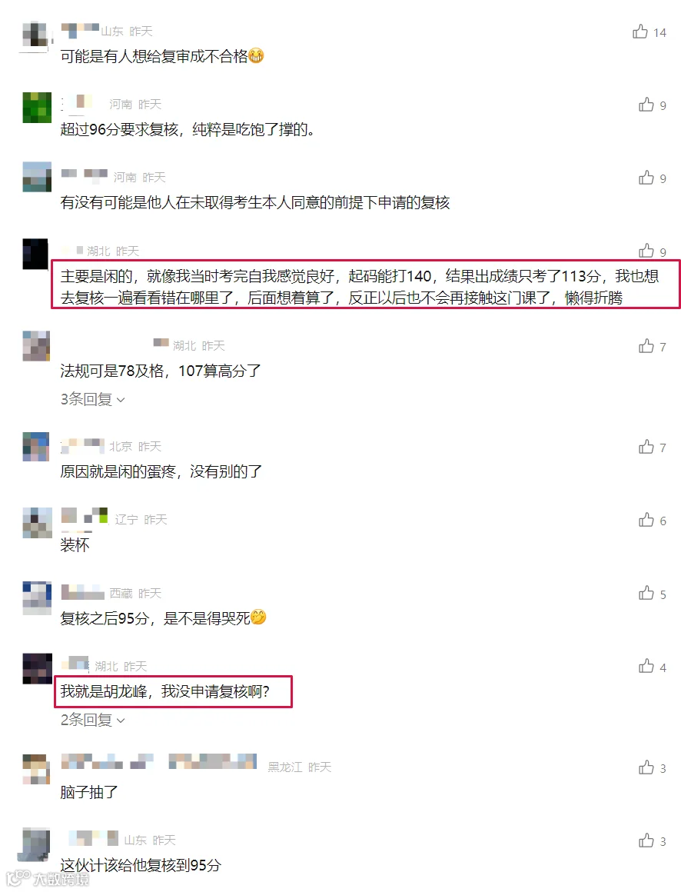Image resolution: width=681 pixels, height=892 pixels.
Task: Like the 有没有可能是他人 comment
Action: [646, 178]
